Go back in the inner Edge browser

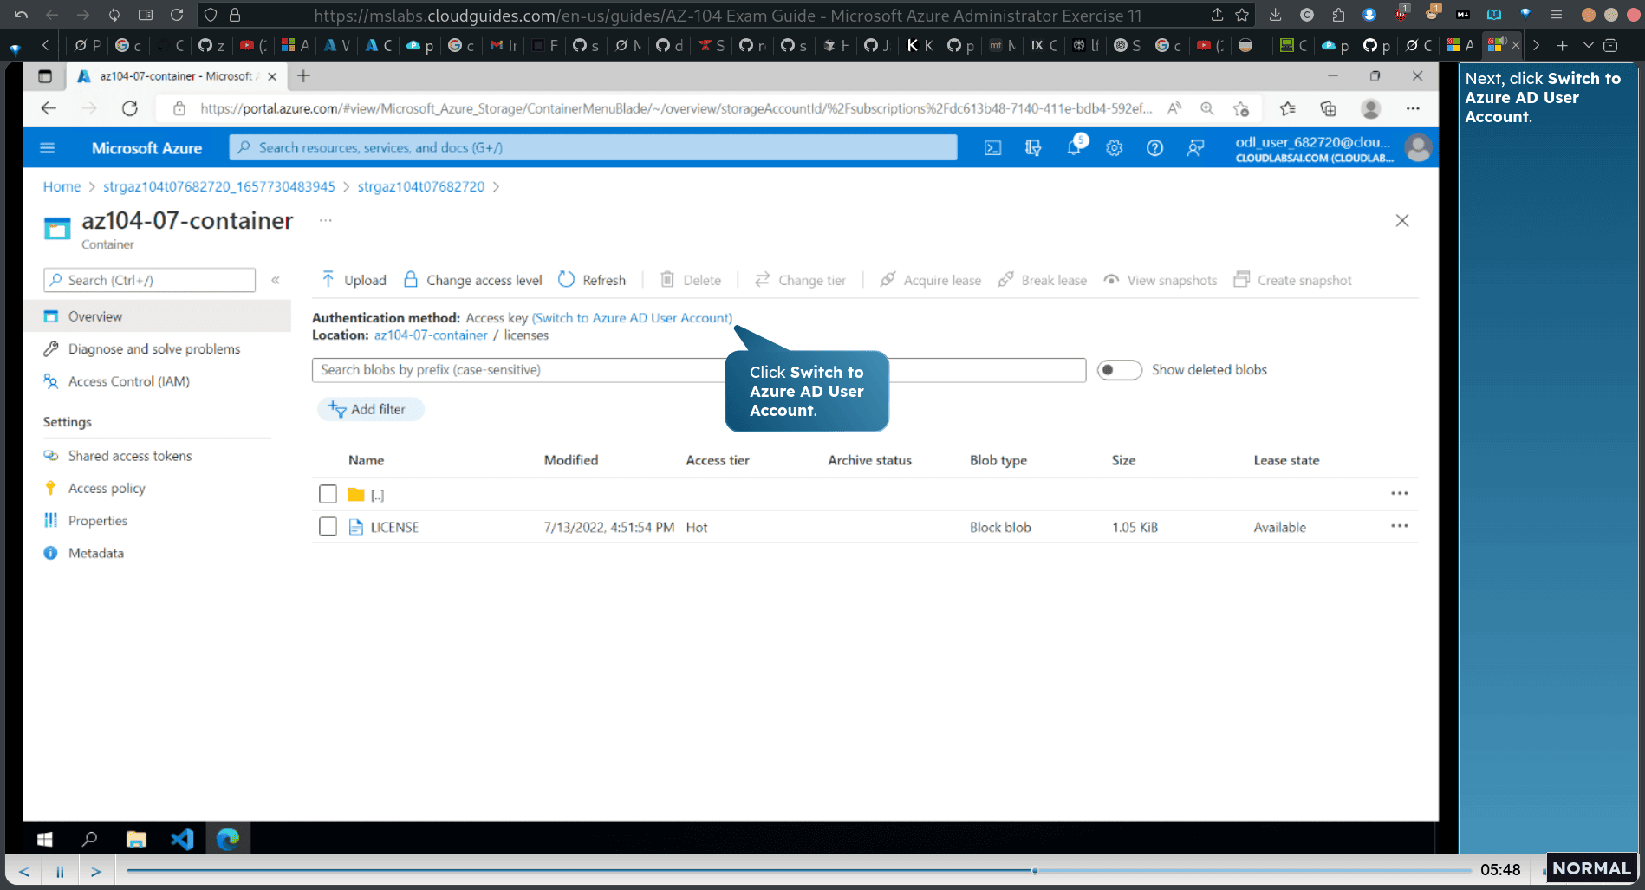point(49,108)
